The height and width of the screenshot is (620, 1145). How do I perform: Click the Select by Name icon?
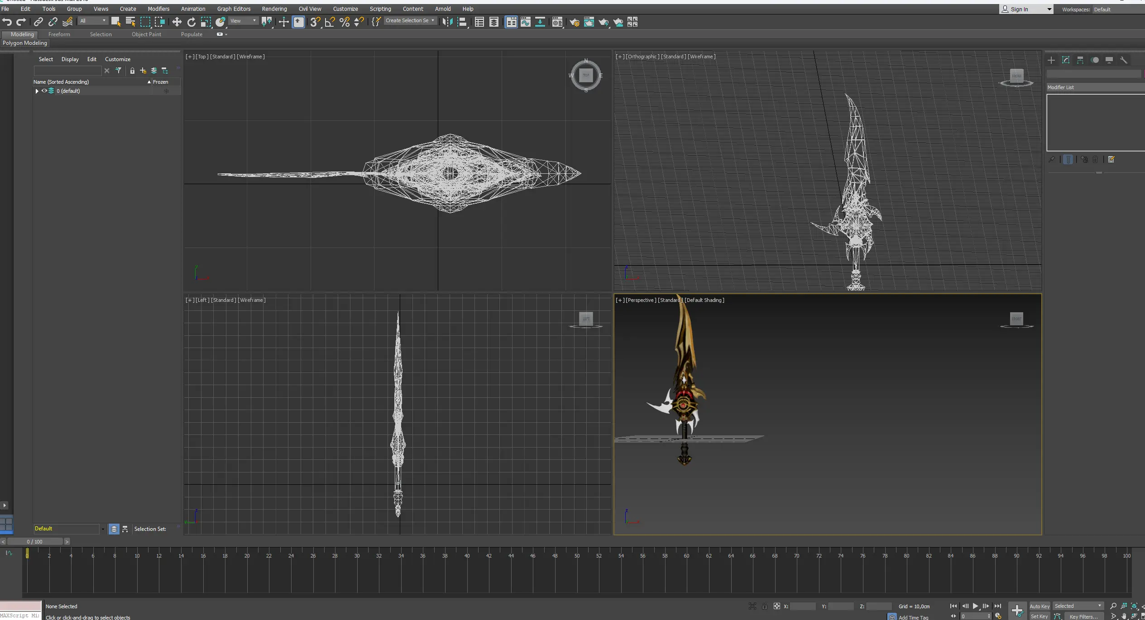(x=130, y=22)
